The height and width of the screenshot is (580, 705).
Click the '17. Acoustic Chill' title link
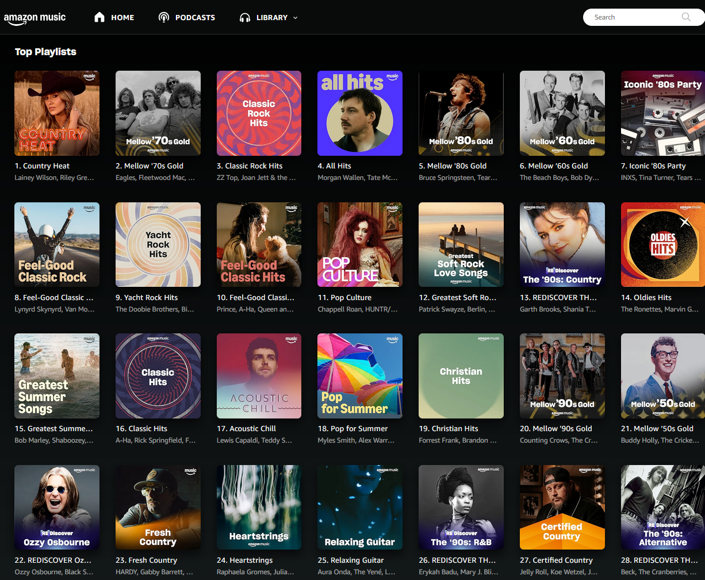[x=246, y=429]
